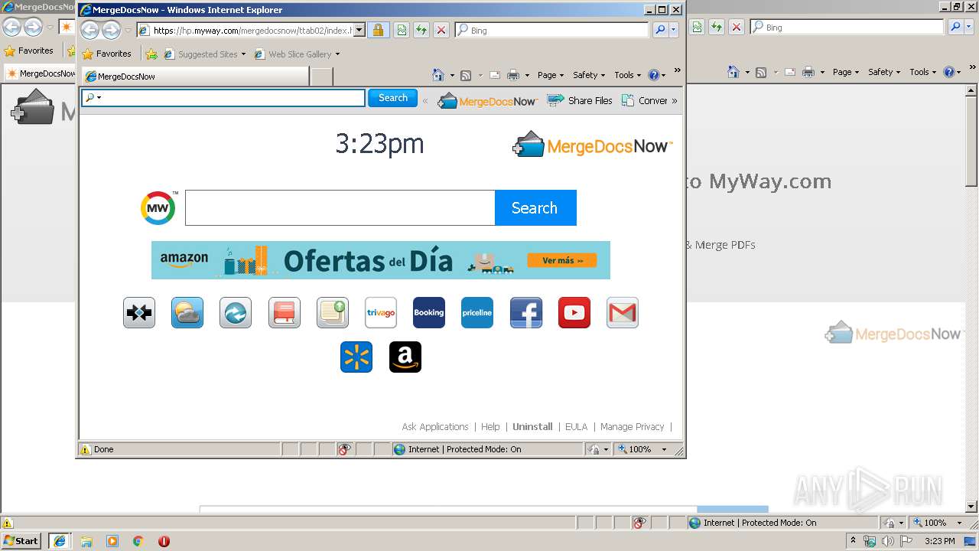Click the security lock icon in address bar
979x551 pixels.
[378, 30]
